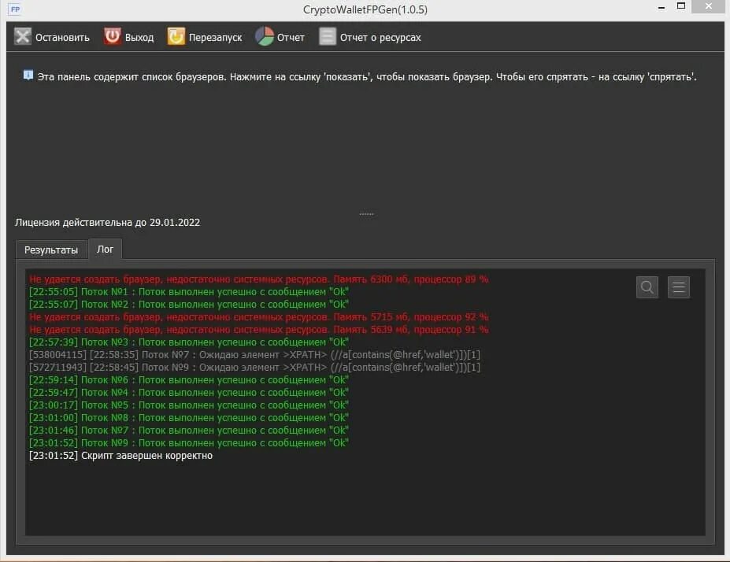Select log line 23:01:46 Поток №7
Image resolution: width=730 pixels, height=562 pixels.
(x=189, y=430)
